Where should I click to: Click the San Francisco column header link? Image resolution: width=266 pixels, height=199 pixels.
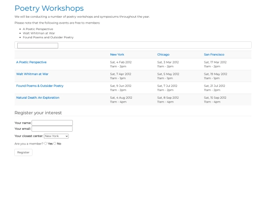(214, 55)
